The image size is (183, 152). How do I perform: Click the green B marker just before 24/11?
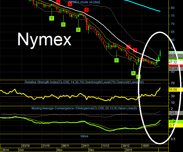pyautogui.click(x=78, y=30)
